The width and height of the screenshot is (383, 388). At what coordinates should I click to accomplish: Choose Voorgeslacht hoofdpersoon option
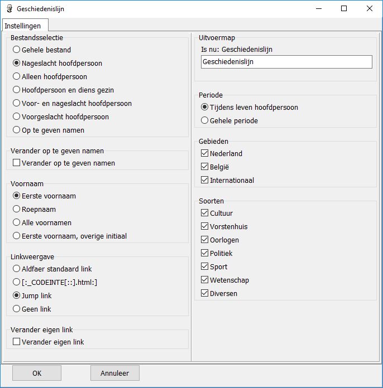17,117
